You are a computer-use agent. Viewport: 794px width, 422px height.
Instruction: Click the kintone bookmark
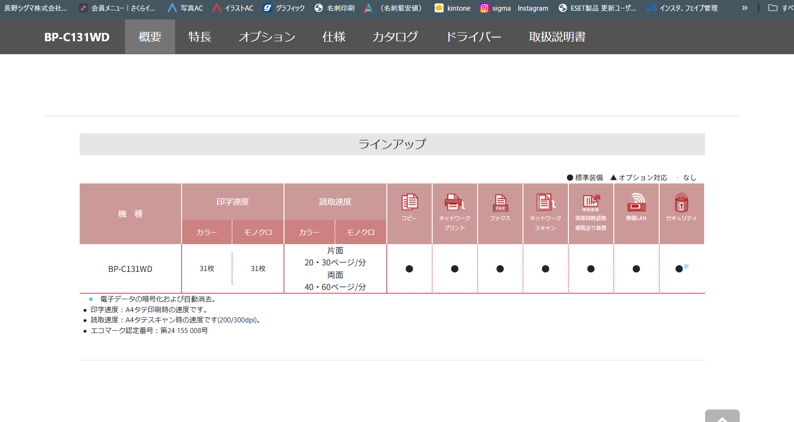click(x=453, y=8)
